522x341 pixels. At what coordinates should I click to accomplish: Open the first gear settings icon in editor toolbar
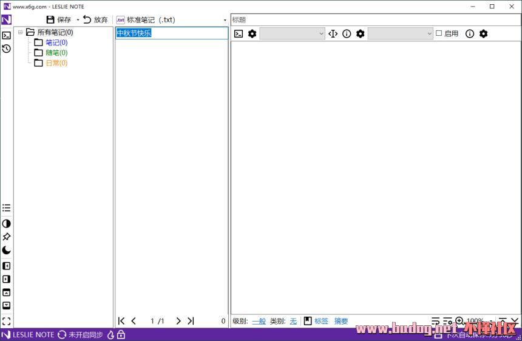click(x=253, y=33)
